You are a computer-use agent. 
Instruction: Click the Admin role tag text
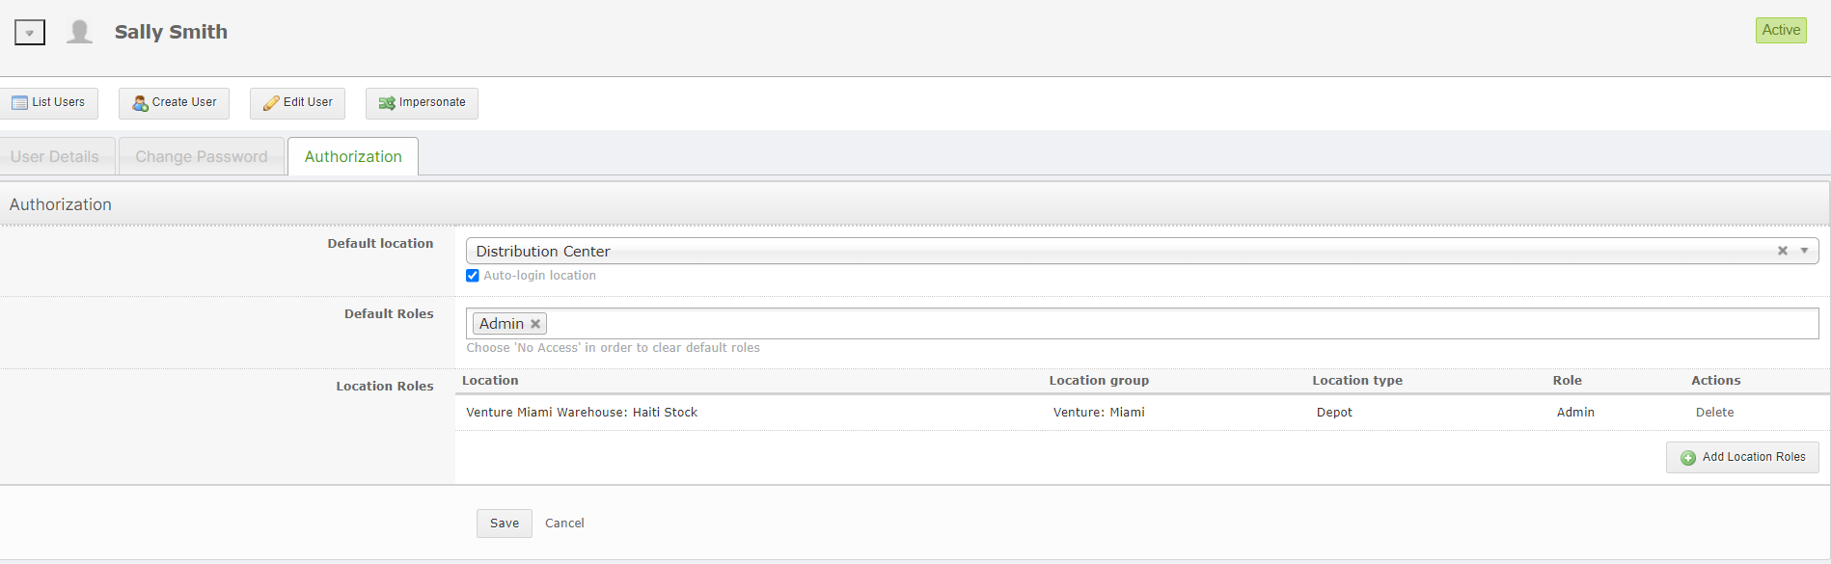click(502, 324)
